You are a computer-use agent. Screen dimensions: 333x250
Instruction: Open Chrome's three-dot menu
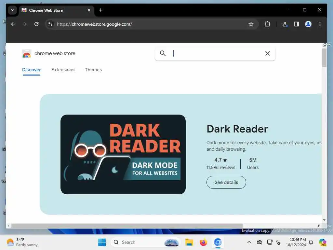point(320,24)
